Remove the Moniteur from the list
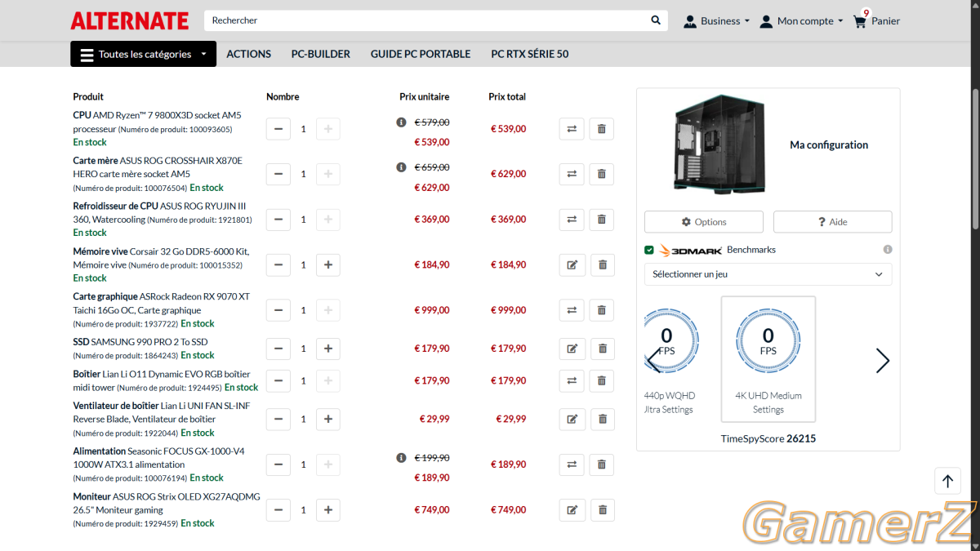Screen dimensions: 980x551 pyautogui.click(x=602, y=510)
